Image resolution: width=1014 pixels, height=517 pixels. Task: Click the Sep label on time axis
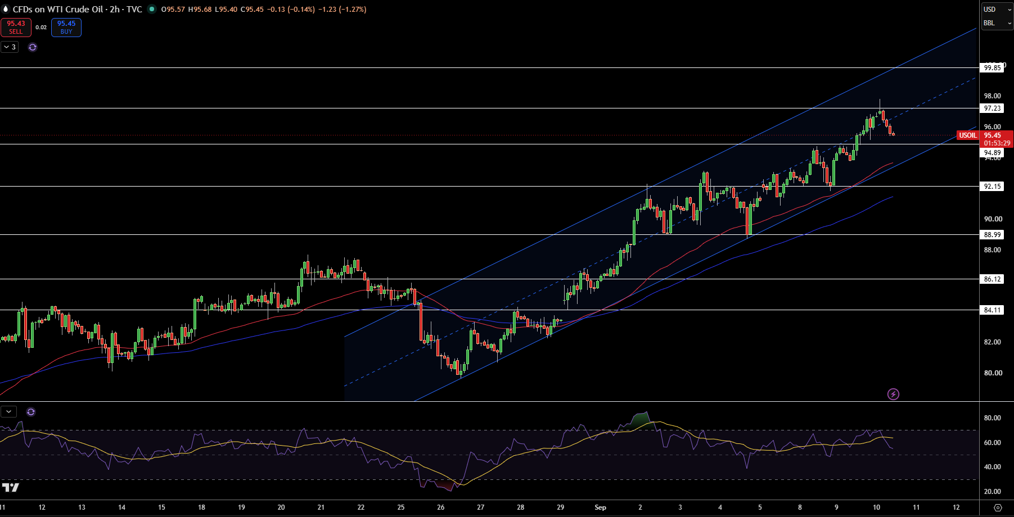(x=601, y=507)
